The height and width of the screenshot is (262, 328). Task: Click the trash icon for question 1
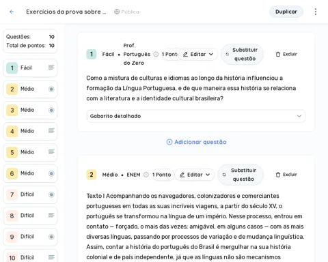(278, 54)
